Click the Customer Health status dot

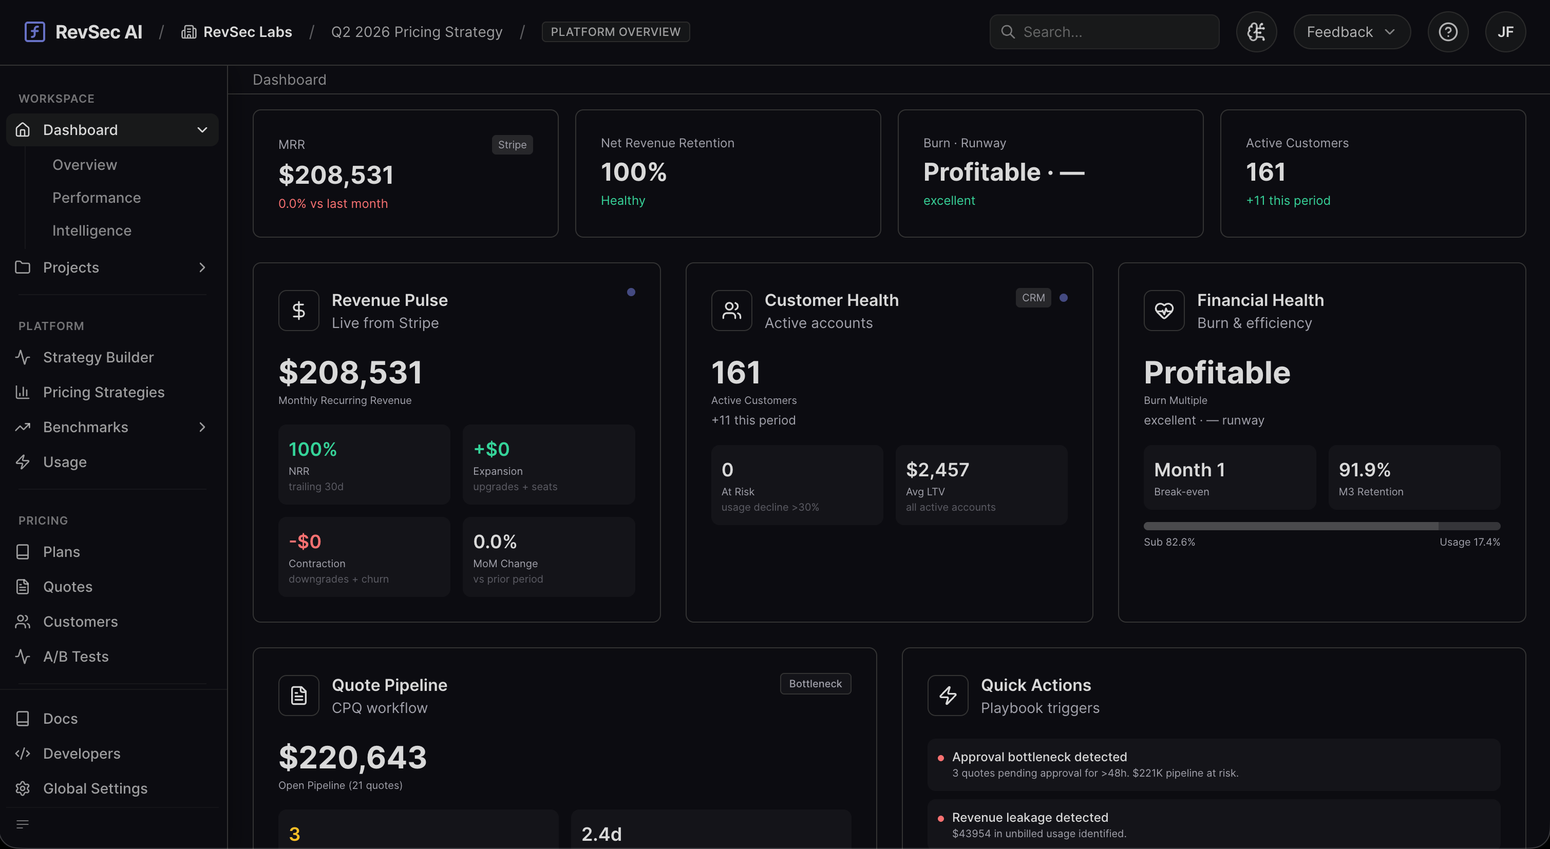(x=1063, y=298)
